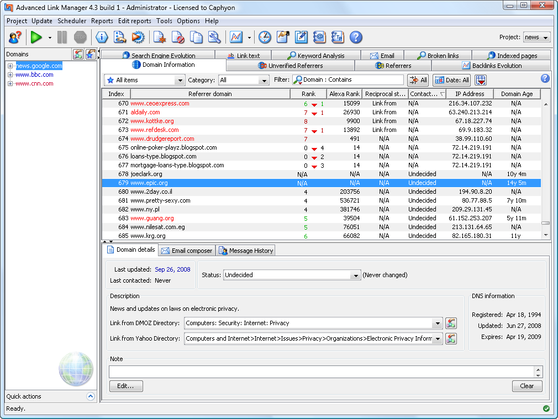Click the pencil edit report toolbar icon
This screenshot has width=558, height=419.
pyautogui.click(x=301, y=37)
